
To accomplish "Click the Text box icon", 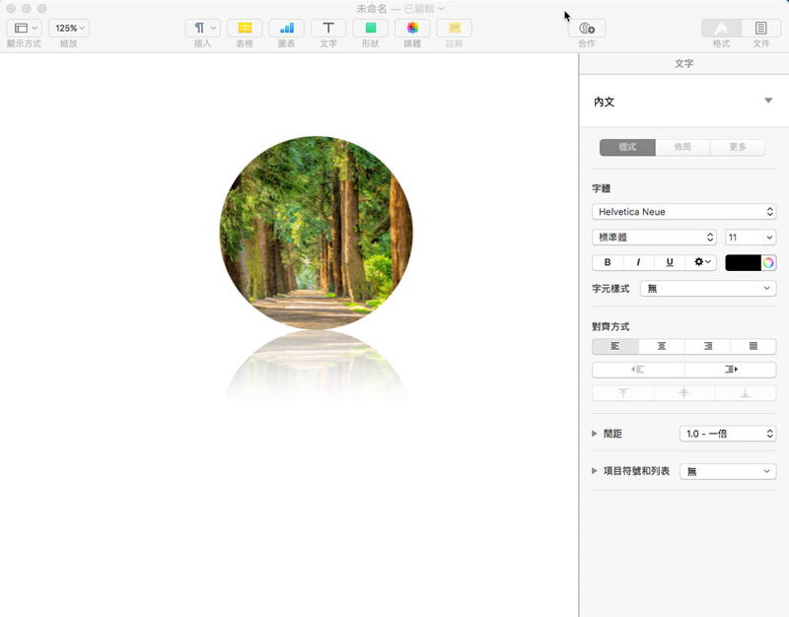I will coord(328,29).
